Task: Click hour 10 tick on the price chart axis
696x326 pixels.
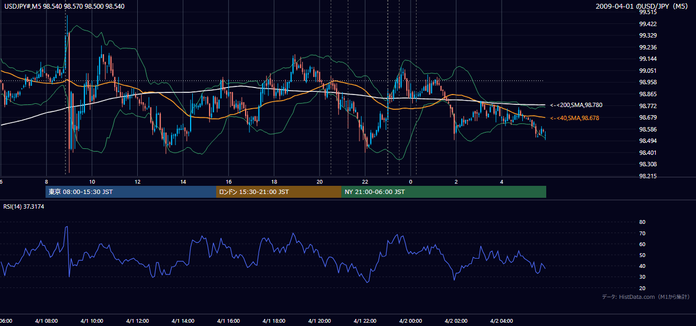Action: 92,181
